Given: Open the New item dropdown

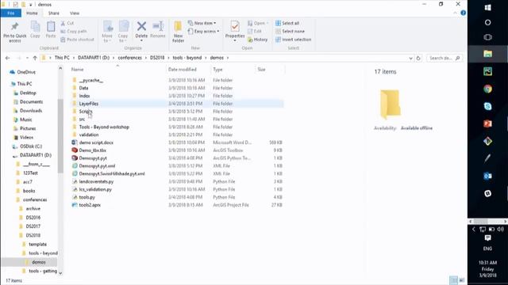Looking at the screenshot, I should click(x=202, y=23).
